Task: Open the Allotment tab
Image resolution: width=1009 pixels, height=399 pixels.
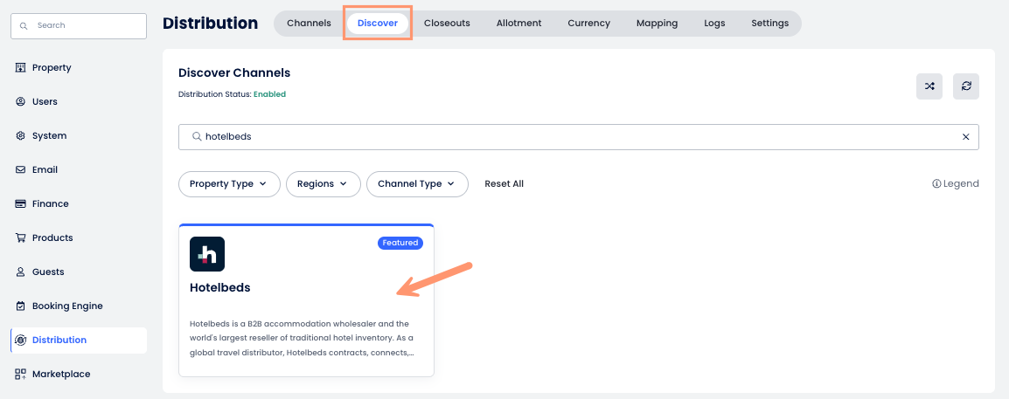Action: pos(518,24)
